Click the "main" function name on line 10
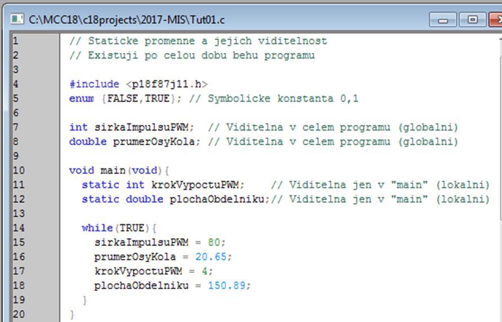 pyautogui.click(x=113, y=171)
